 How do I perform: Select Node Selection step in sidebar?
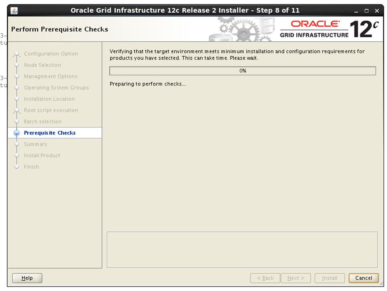click(x=42, y=65)
